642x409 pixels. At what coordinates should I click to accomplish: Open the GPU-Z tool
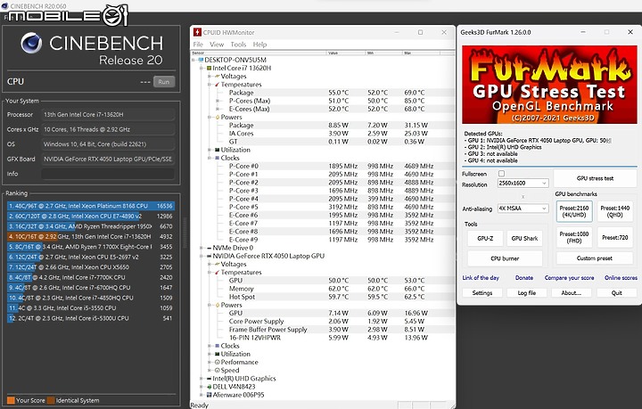[x=485, y=238]
